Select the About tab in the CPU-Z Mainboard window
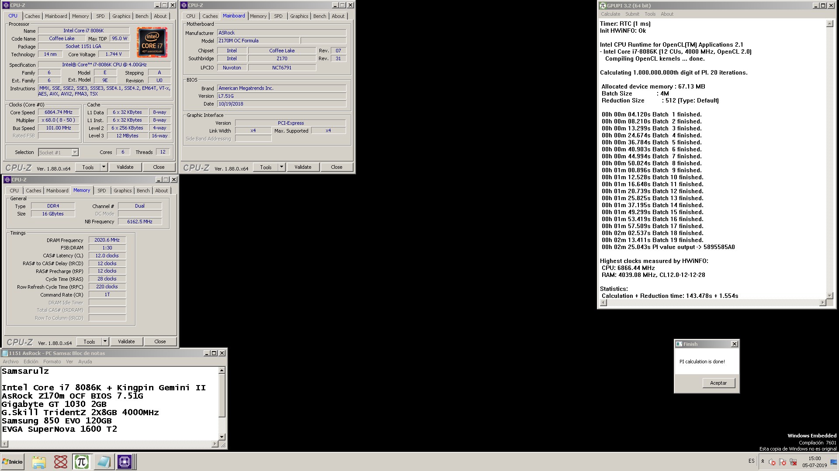This screenshot has height=471, width=839. [338, 16]
